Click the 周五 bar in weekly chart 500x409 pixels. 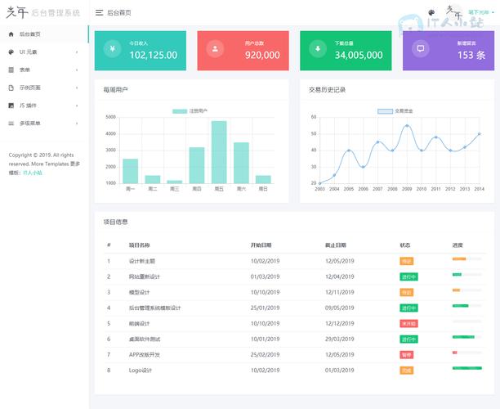[x=219, y=152]
